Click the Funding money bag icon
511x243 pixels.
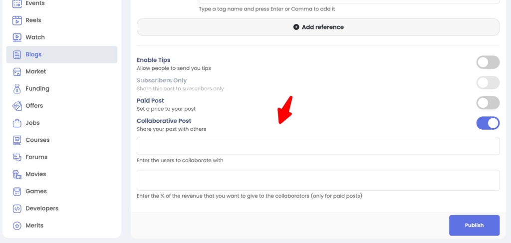[17, 89]
